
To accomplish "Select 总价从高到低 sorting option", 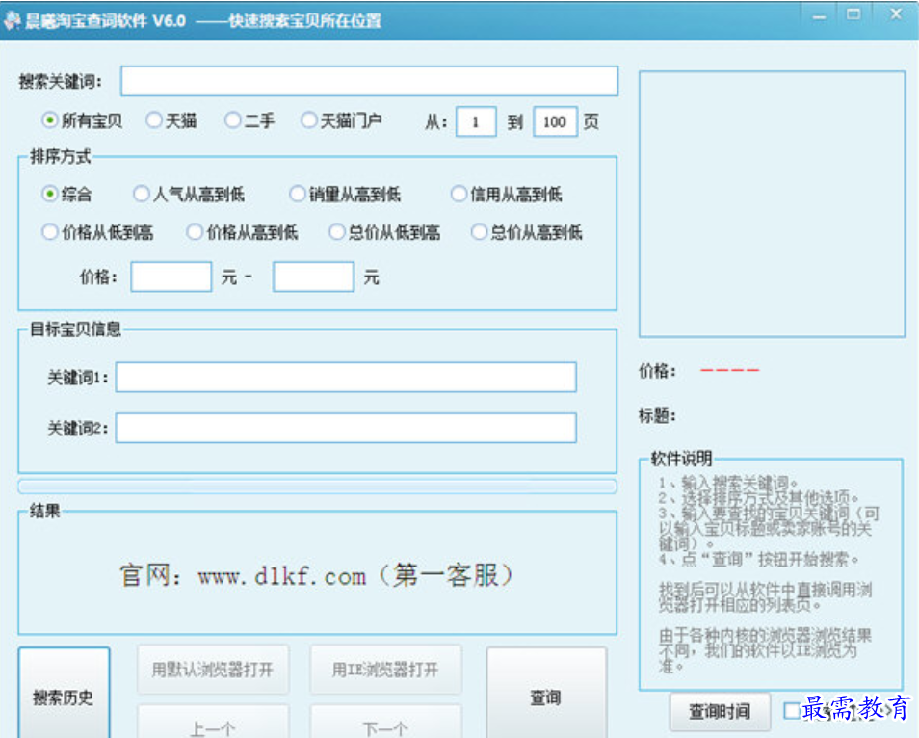I will (479, 232).
